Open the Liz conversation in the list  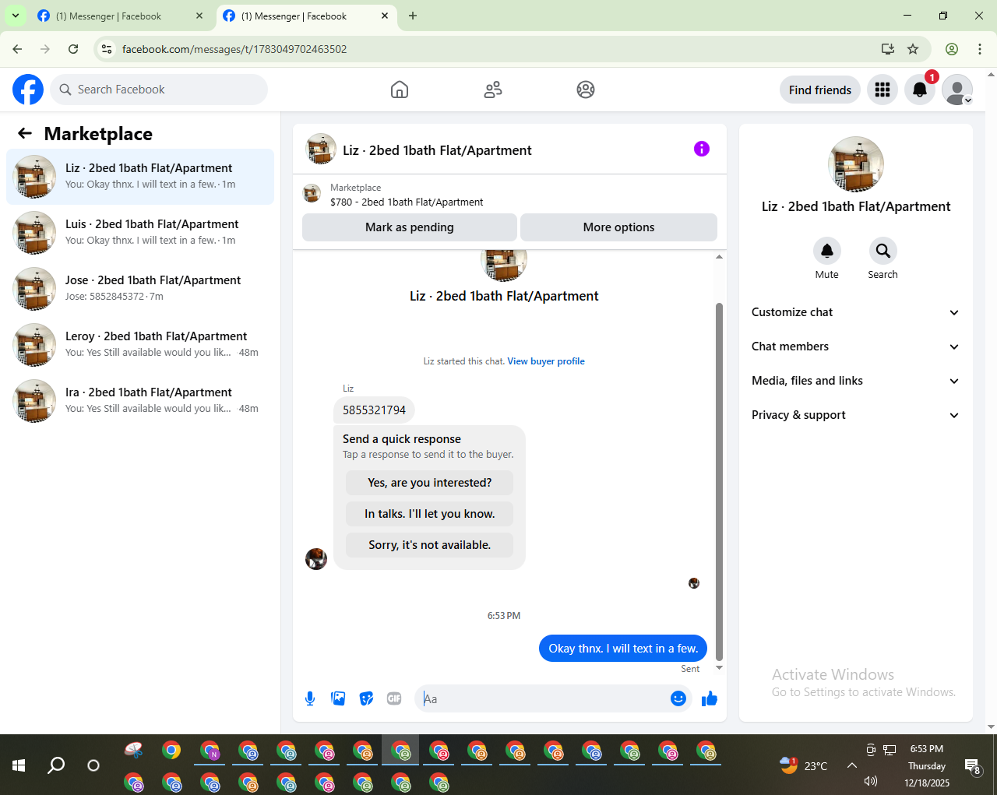click(140, 177)
